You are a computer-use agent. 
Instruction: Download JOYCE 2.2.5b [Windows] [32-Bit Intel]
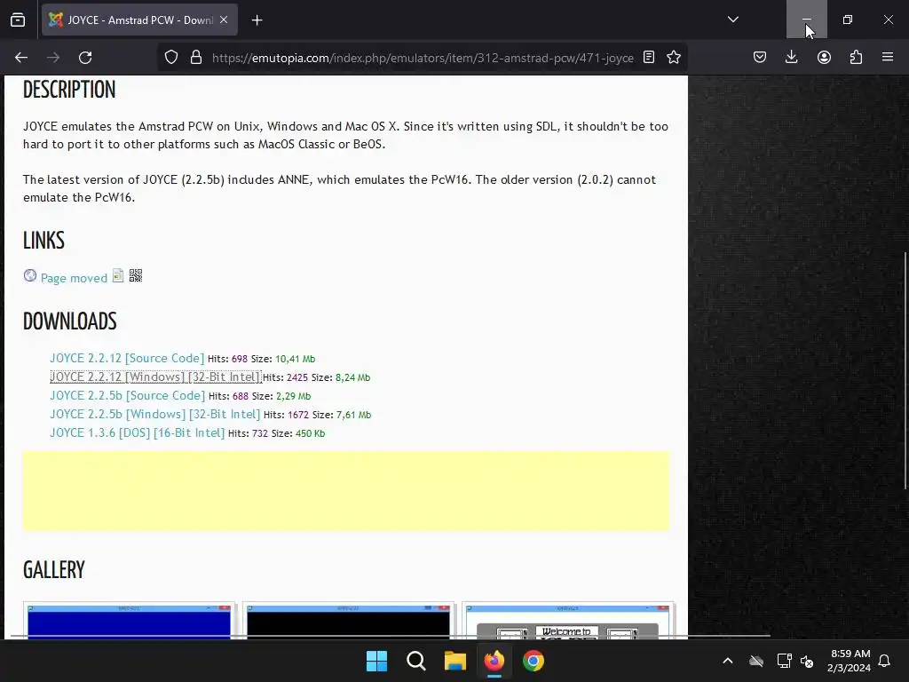click(155, 414)
